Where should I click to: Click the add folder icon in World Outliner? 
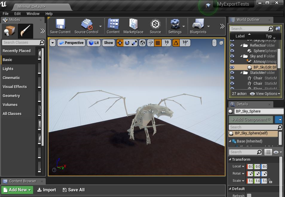tap(278, 28)
